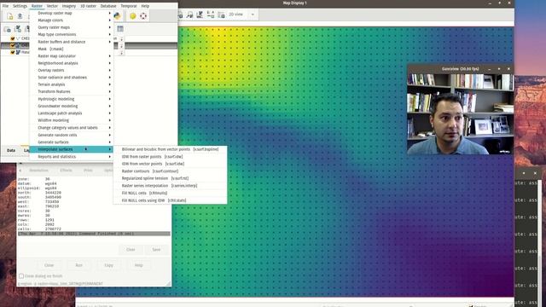The width and height of the screenshot is (546, 307).
Task: Expand Overlay rasters submenu
Action: coord(72,70)
